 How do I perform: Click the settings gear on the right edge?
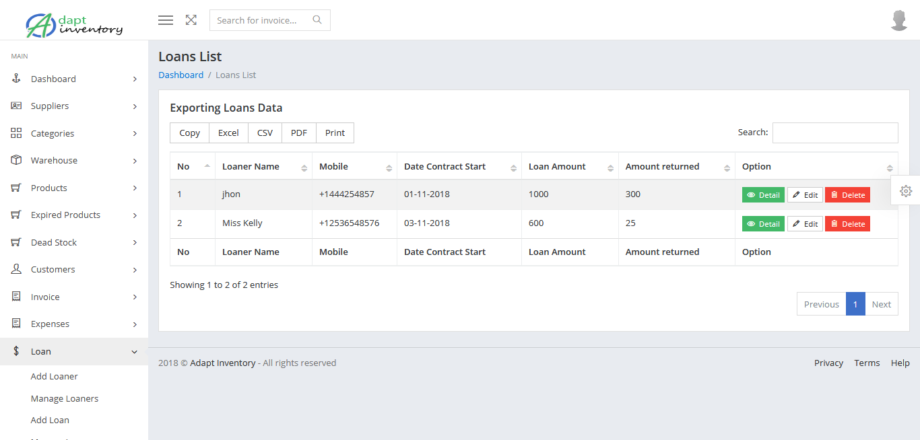(x=906, y=191)
